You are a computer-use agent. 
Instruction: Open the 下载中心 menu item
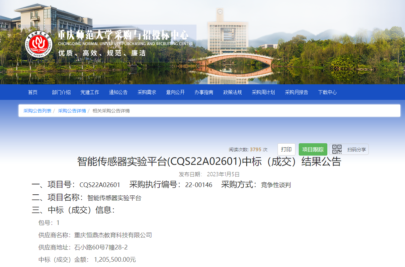327,93
